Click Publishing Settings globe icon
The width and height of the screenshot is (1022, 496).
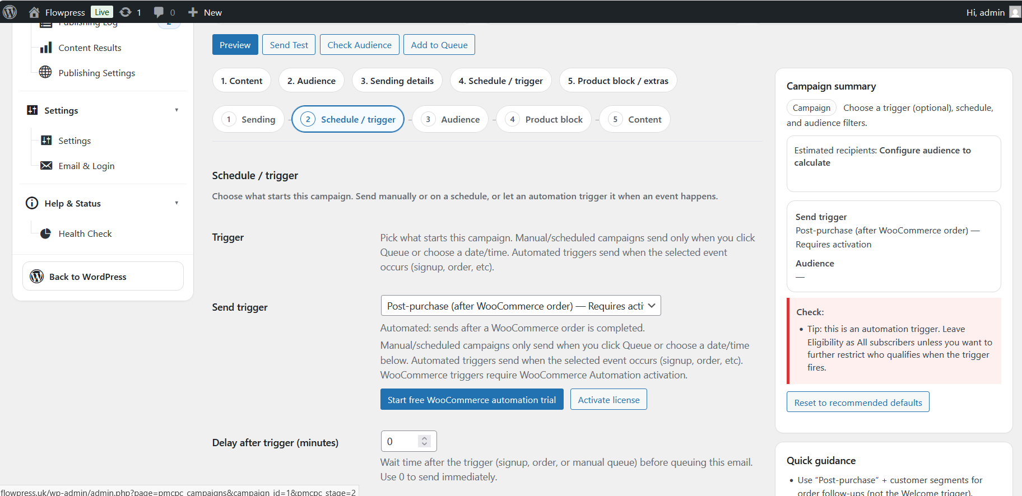[x=45, y=72]
